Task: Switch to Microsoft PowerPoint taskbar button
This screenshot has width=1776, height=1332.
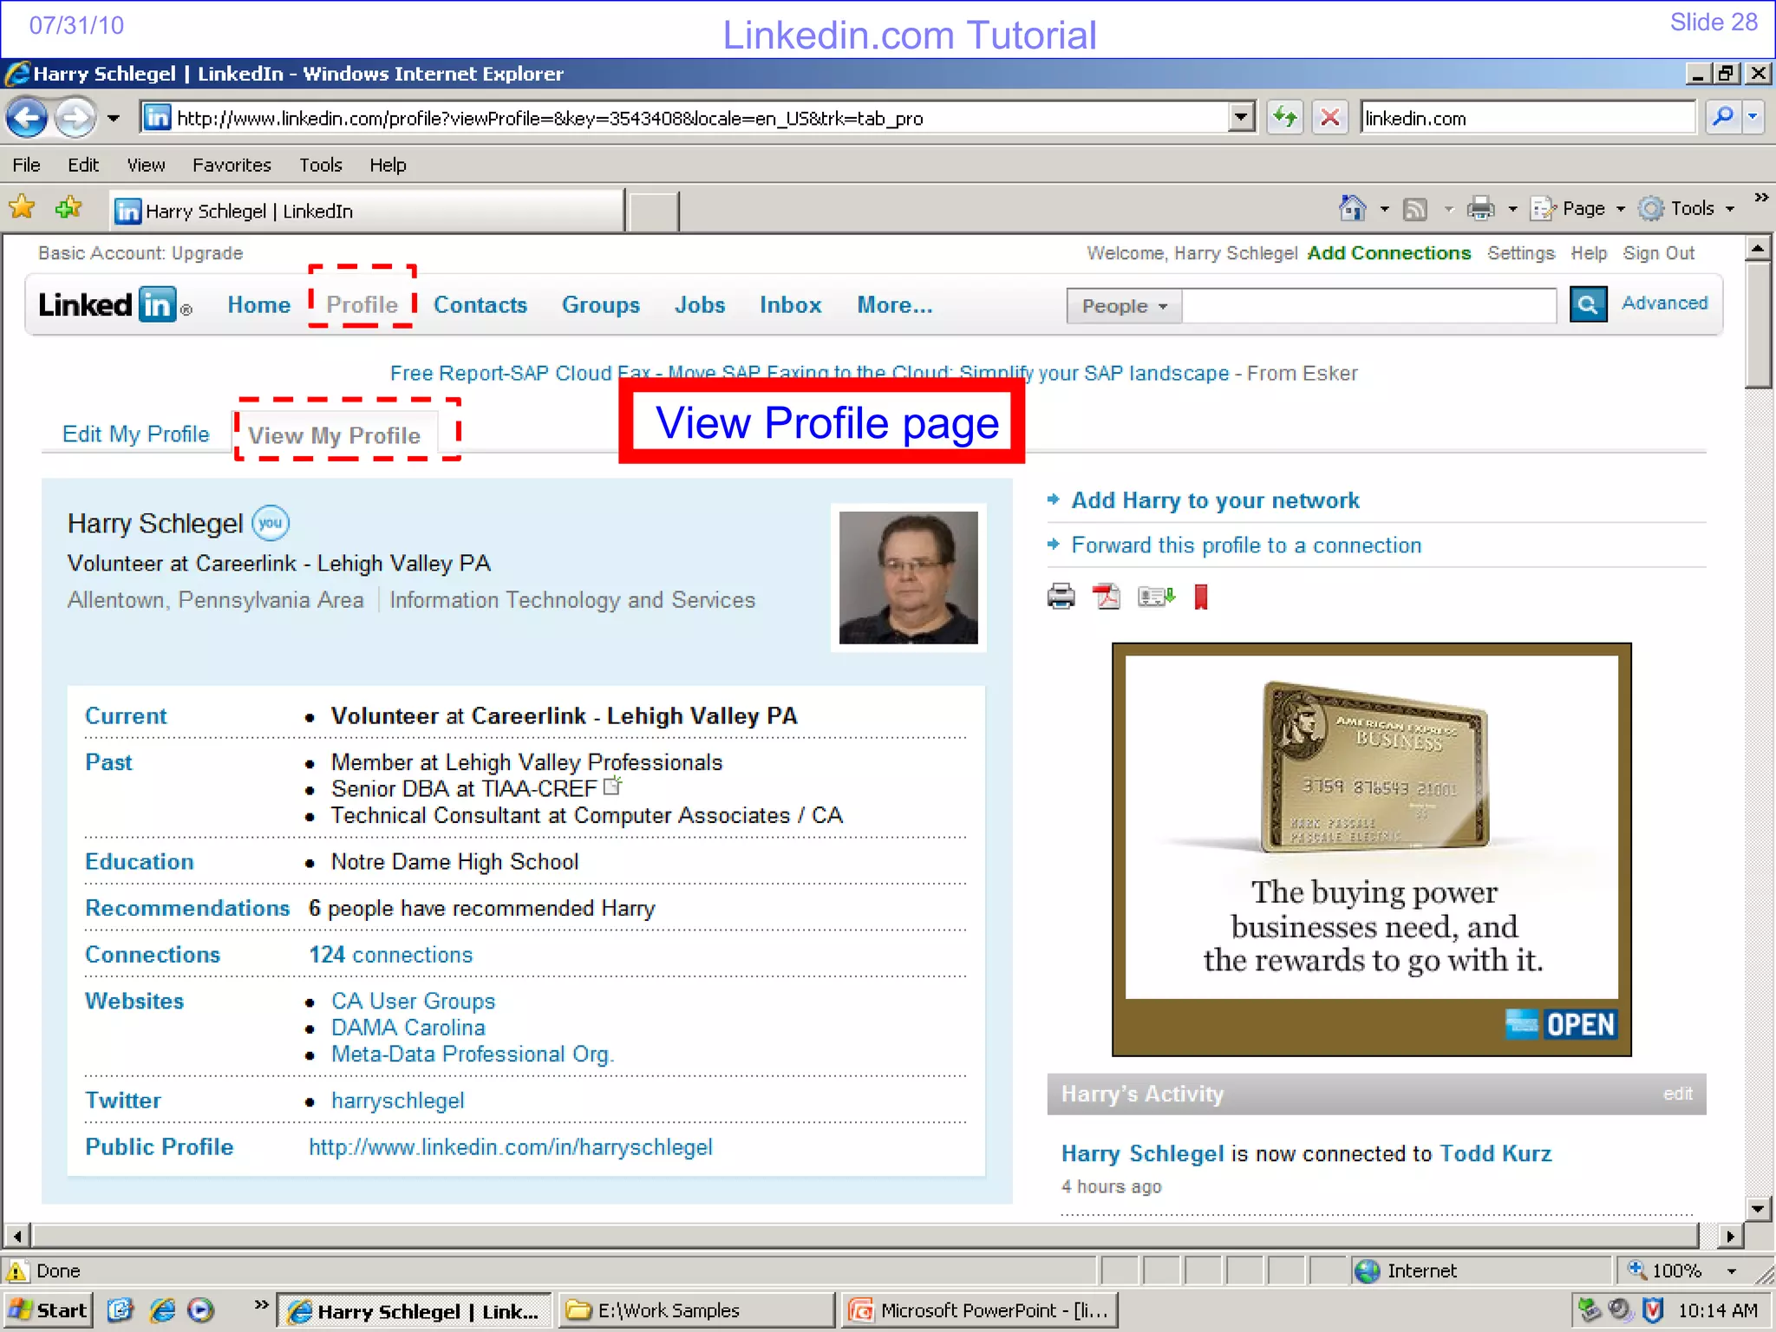Action: (982, 1310)
